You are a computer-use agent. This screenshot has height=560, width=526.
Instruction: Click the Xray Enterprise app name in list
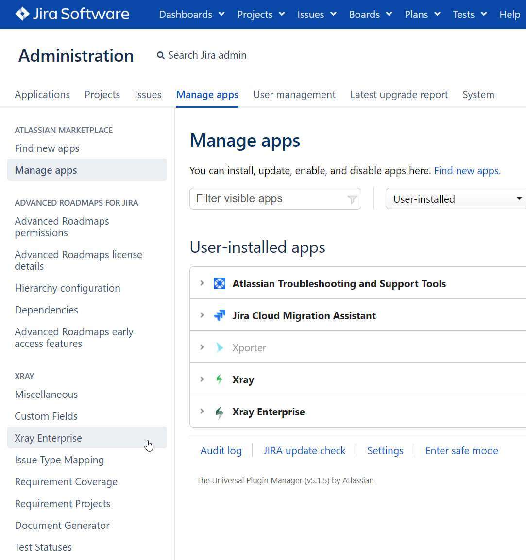click(269, 412)
